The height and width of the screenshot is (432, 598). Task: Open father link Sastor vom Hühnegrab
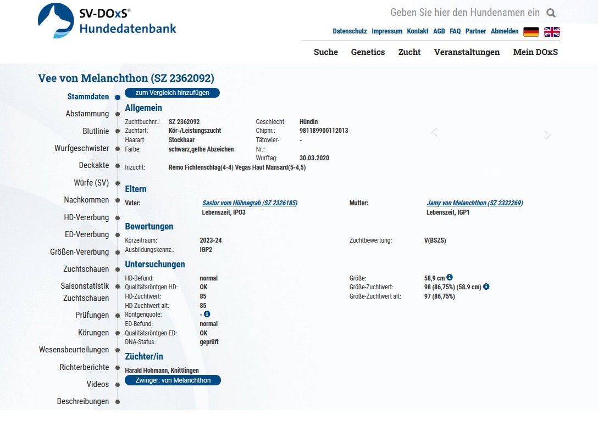tap(250, 203)
